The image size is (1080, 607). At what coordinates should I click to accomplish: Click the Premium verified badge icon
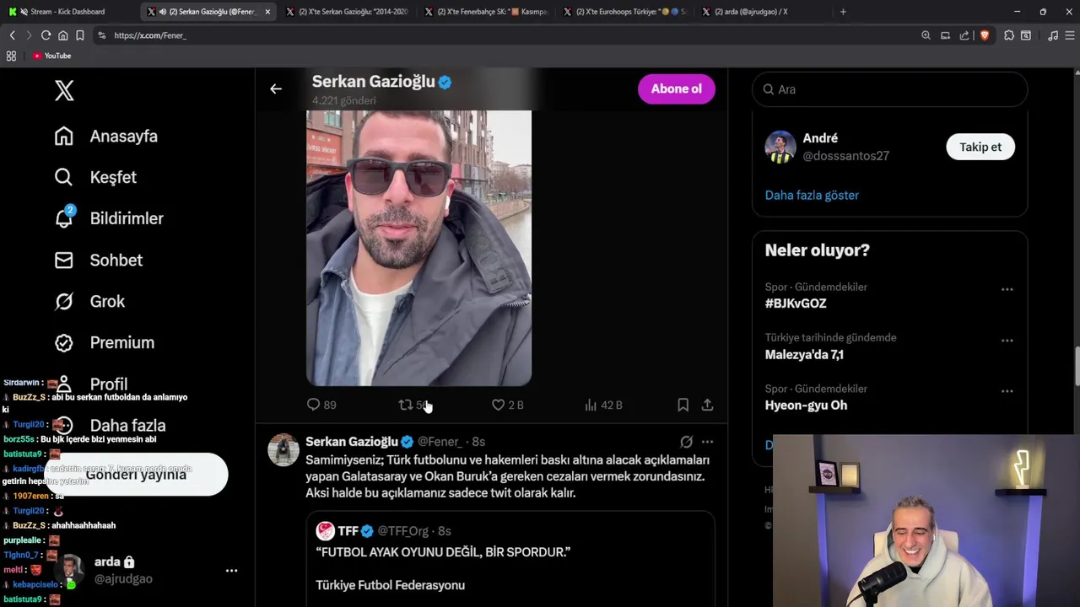point(64,342)
